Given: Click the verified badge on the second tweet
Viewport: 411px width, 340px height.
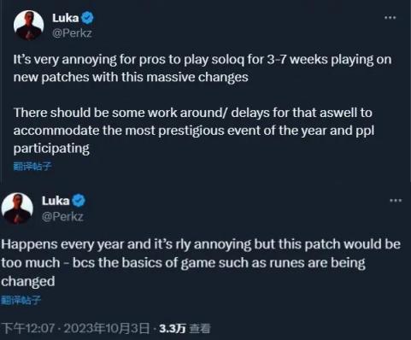Looking at the screenshot, I should (x=79, y=201).
